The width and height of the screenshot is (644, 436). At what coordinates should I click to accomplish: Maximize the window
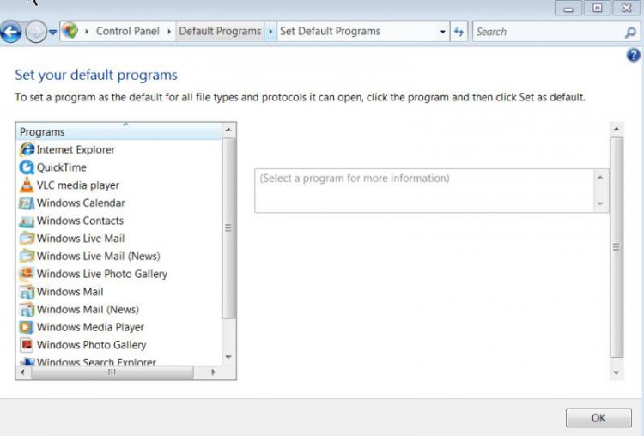(x=597, y=9)
